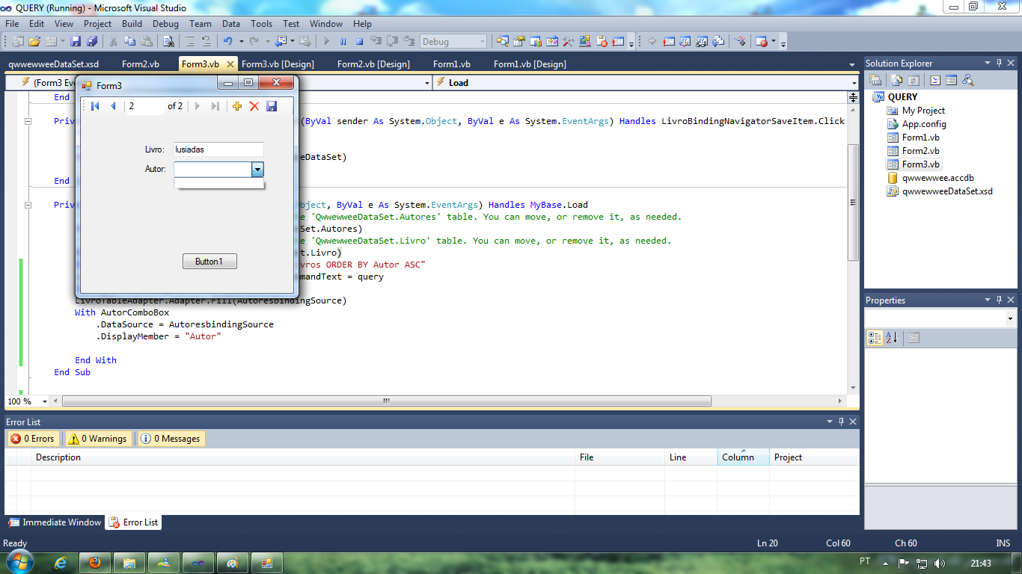Screen dimensions: 1022x574
Task: Click the red Delete record icon
Action: pyautogui.click(x=254, y=106)
